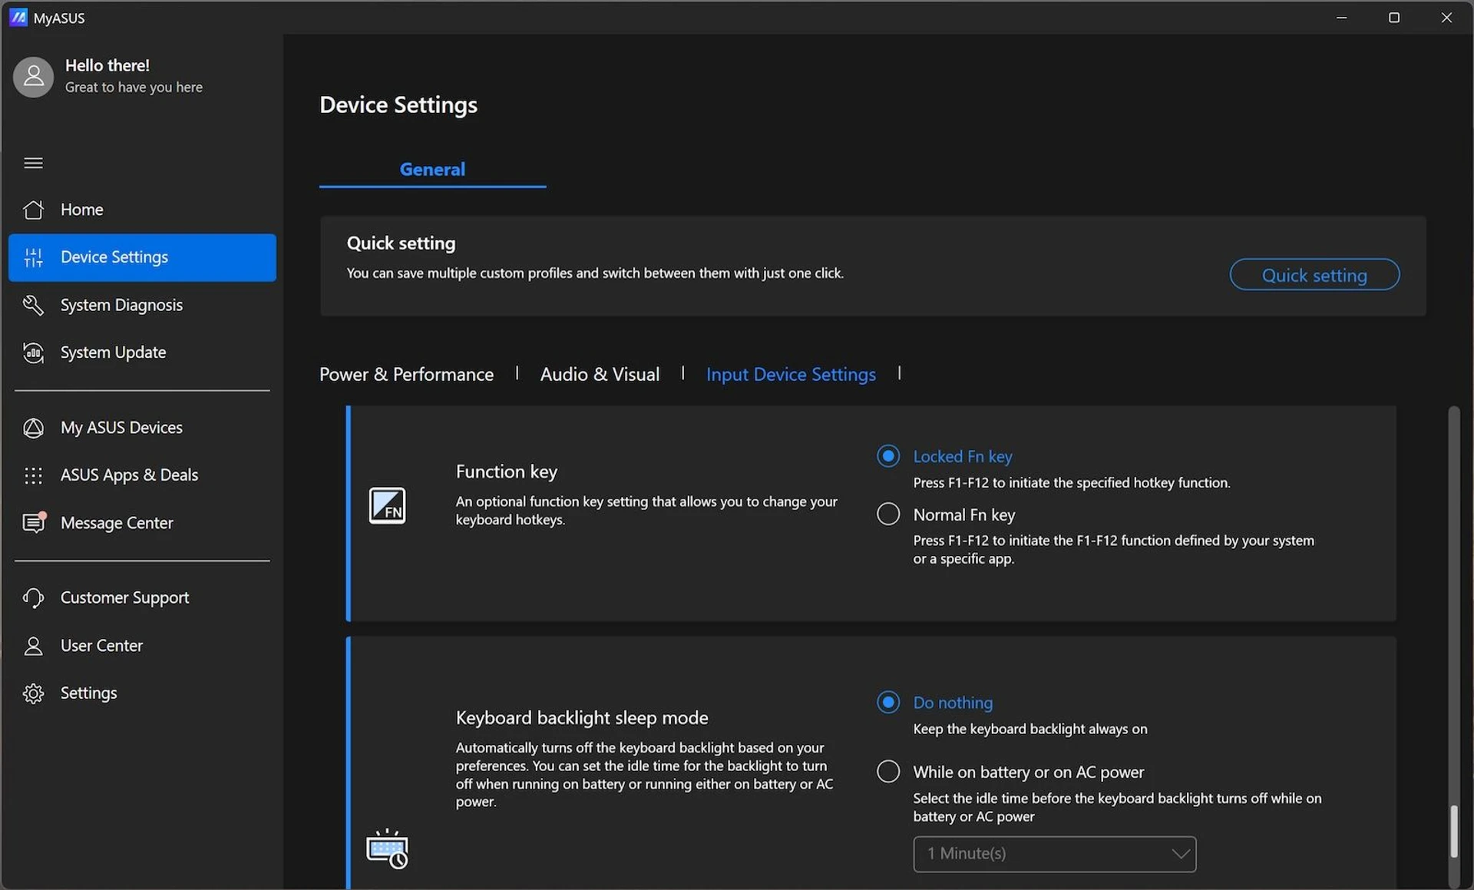Click the Customer Support headset icon
The image size is (1474, 890).
tap(33, 597)
